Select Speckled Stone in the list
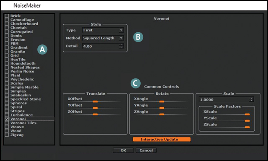This screenshot has width=268, height=161. [26, 99]
